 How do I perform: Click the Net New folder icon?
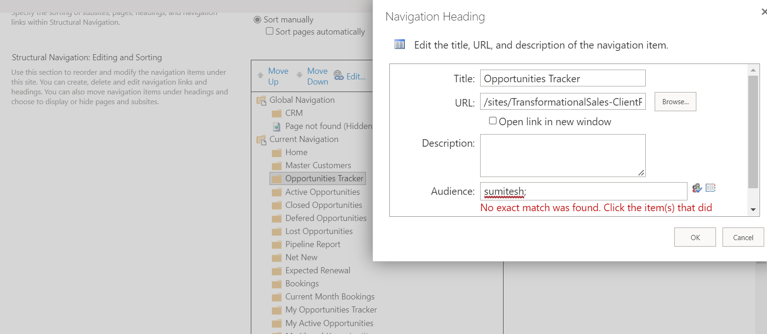[277, 257]
